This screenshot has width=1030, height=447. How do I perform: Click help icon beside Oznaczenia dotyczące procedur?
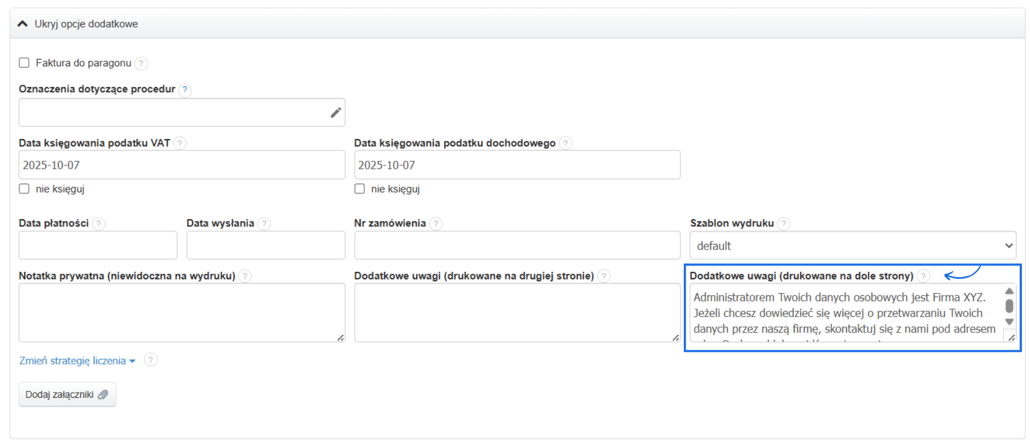pyautogui.click(x=185, y=90)
